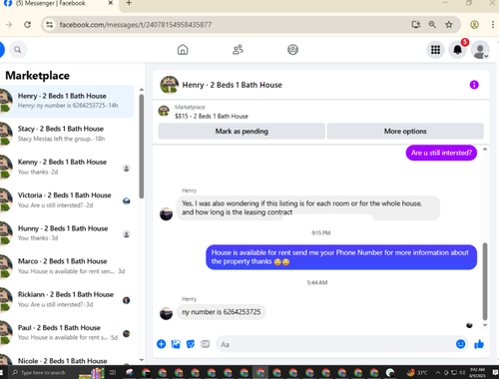
Task: Click the blue plus more-actions icon
Action: 161,344
